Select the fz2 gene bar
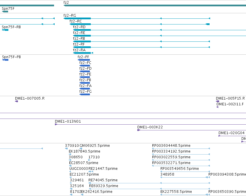The height and width of the screenshot is (196, 246). 155,5
